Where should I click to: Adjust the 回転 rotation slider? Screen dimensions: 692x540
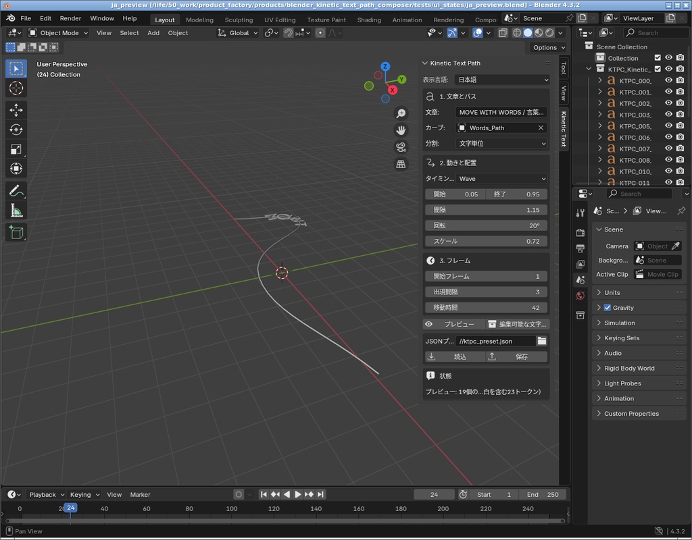pos(486,225)
